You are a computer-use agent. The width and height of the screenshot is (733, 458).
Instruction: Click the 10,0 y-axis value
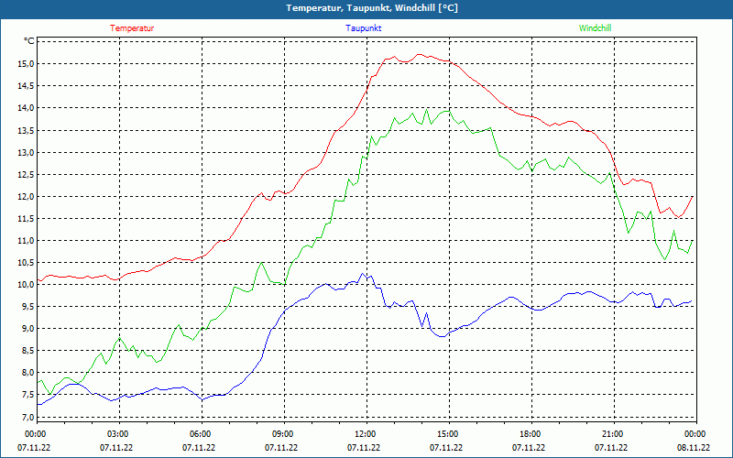(x=26, y=285)
